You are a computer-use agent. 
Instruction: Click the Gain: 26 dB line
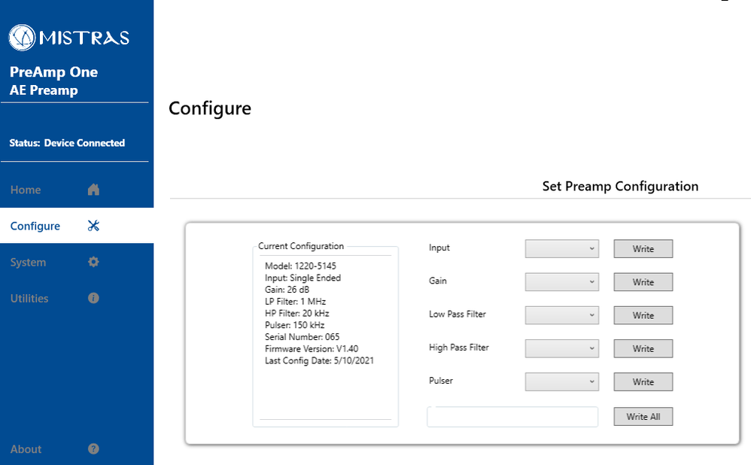[x=287, y=289]
